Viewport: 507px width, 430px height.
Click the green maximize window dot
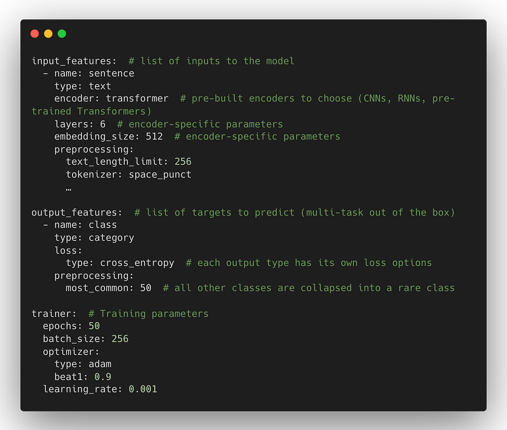[62, 34]
